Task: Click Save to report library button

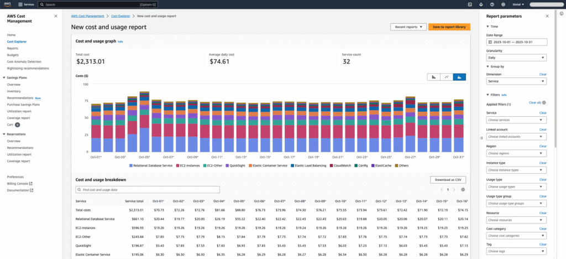Action: [x=449, y=27]
